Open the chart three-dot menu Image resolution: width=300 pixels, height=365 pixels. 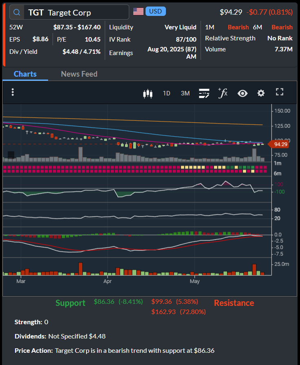pos(13,92)
